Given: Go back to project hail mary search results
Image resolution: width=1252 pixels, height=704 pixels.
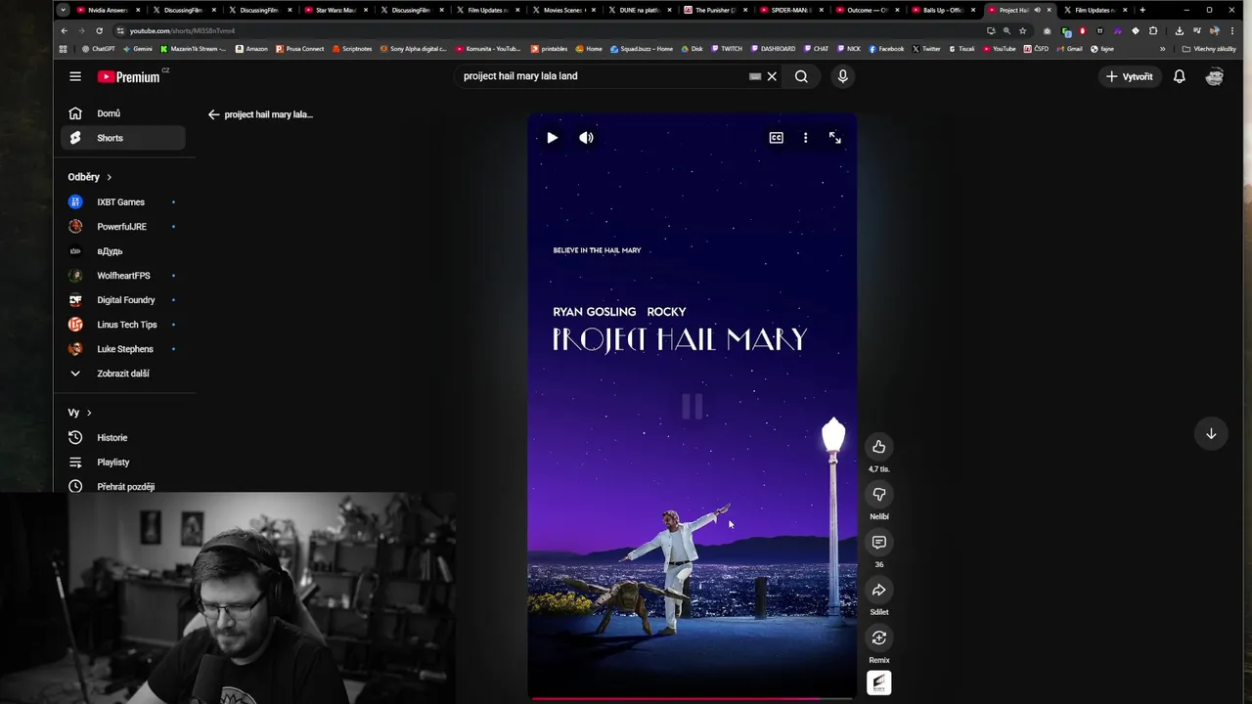Looking at the screenshot, I should pos(213,114).
